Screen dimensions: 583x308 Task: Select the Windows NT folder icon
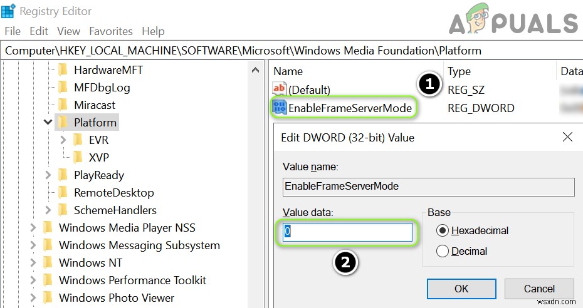pyautogui.click(x=48, y=262)
